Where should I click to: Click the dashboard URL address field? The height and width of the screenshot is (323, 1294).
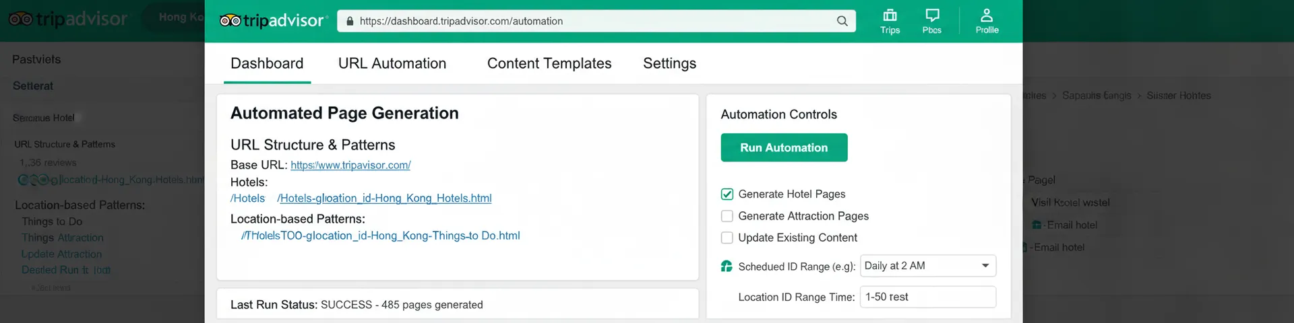(596, 21)
